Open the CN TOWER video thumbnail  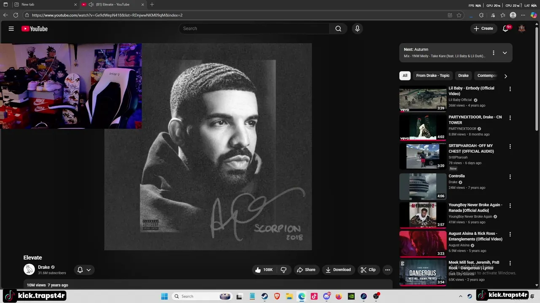tap(423, 128)
